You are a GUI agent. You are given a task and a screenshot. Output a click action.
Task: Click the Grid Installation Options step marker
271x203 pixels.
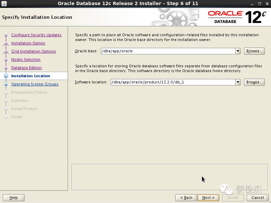pyautogui.click(x=6, y=51)
